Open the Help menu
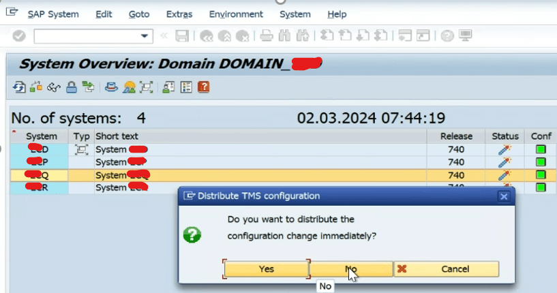 coord(337,14)
